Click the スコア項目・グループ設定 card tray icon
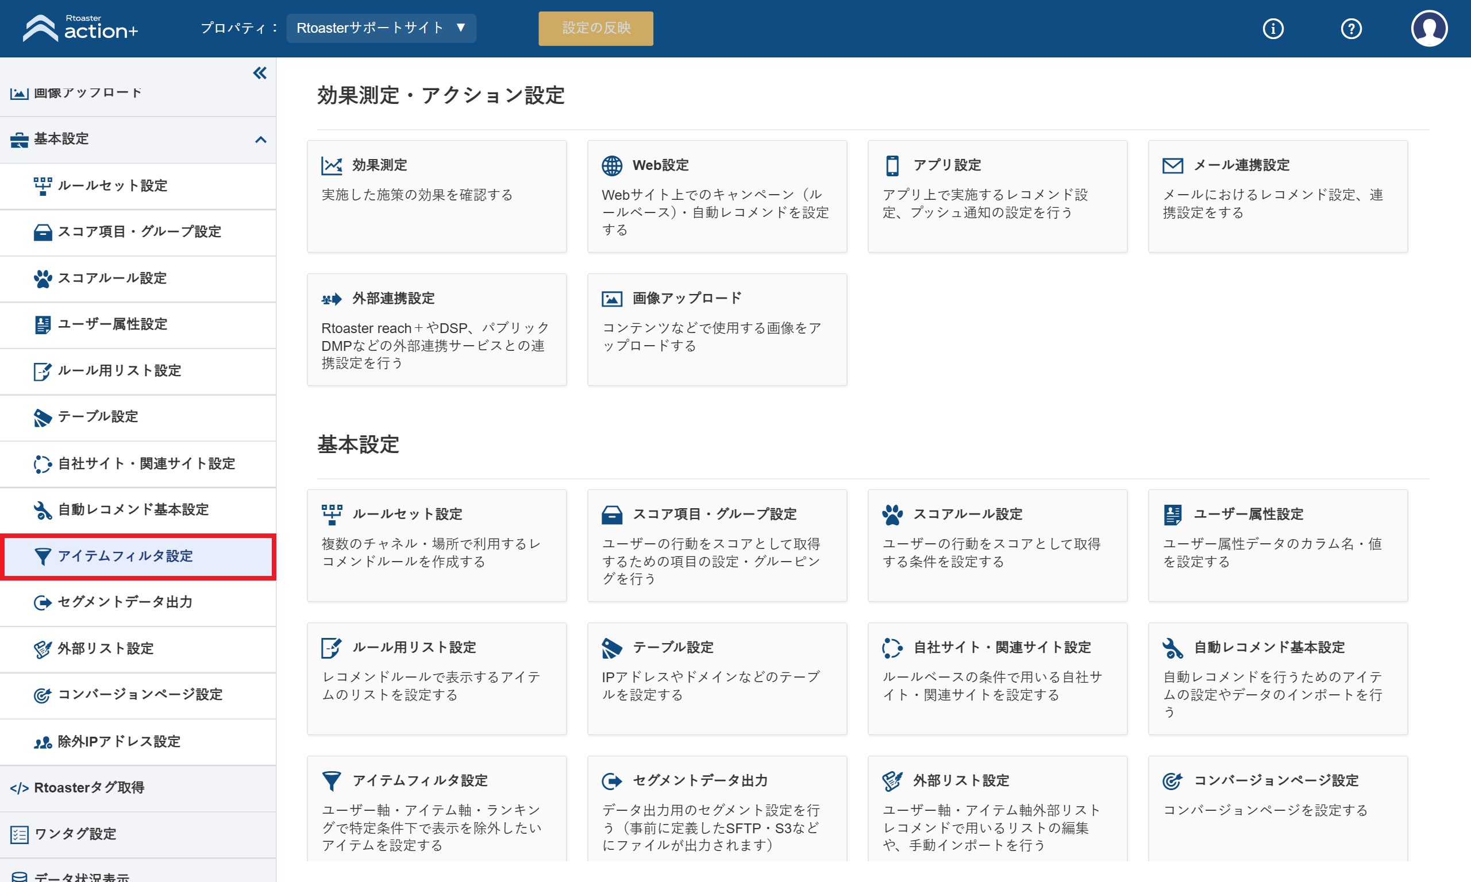This screenshot has width=1471, height=882. pyautogui.click(x=612, y=514)
